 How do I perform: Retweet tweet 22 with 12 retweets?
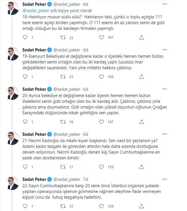tap(63, 206)
